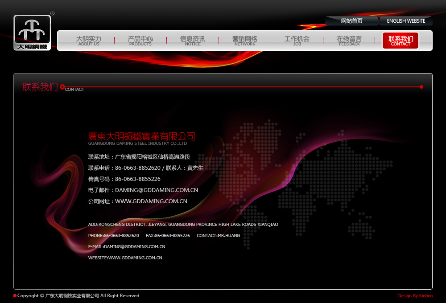Click the 联系我们 page heading
446x303 pixels.
40,87
